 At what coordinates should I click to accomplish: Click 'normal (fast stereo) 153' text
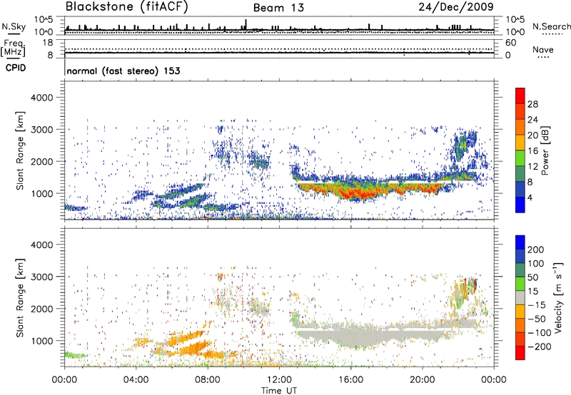(123, 71)
